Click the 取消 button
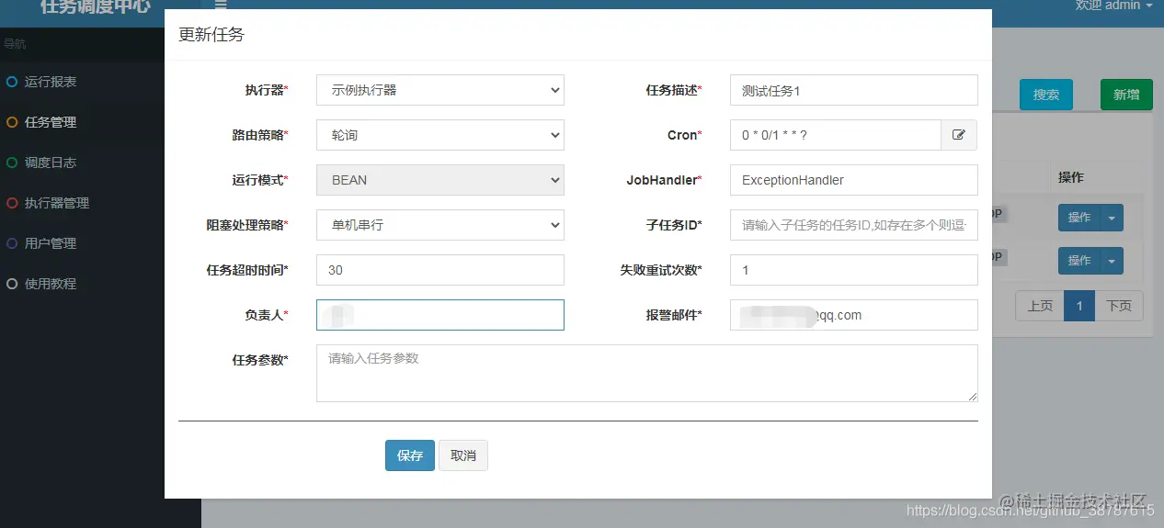This screenshot has height=528, width=1164. pyautogui.click(x=463, y=455)
